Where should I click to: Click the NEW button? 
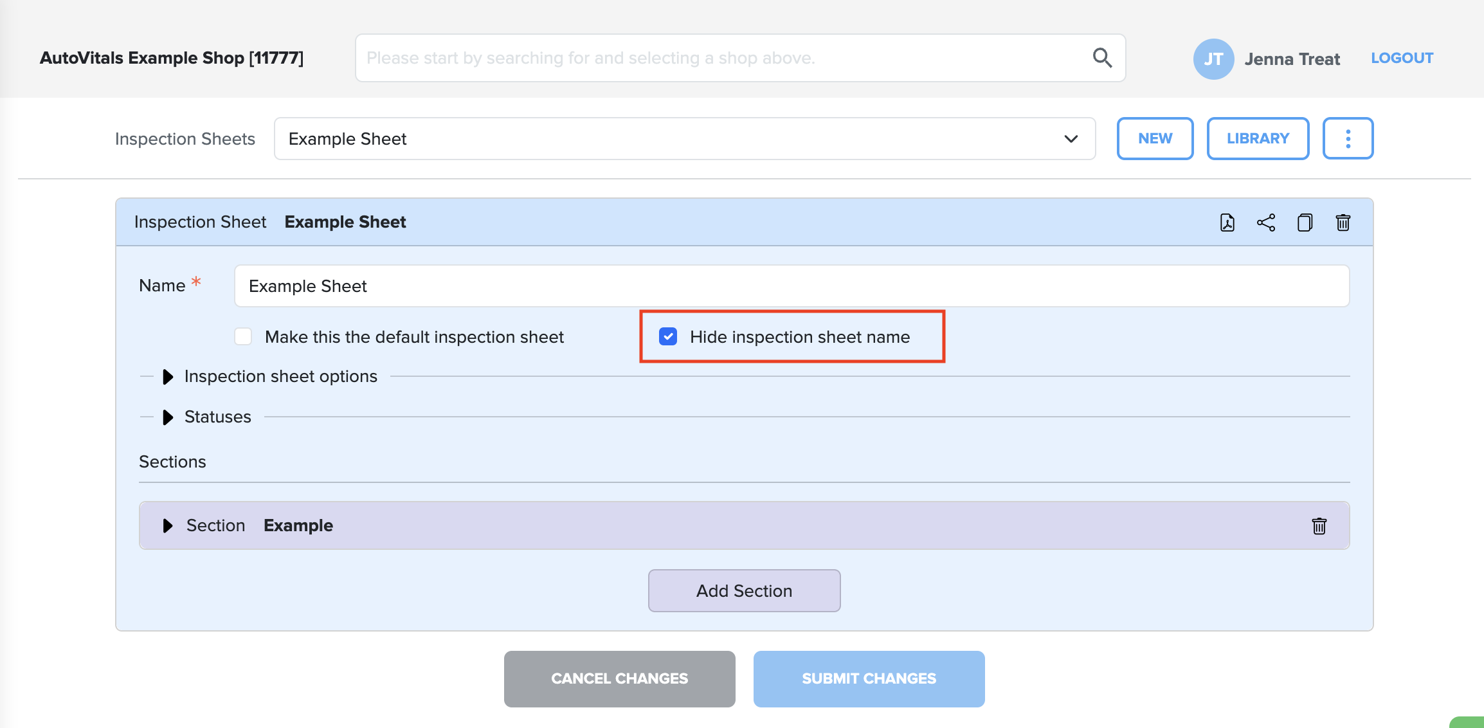[x=1155, y=138]
